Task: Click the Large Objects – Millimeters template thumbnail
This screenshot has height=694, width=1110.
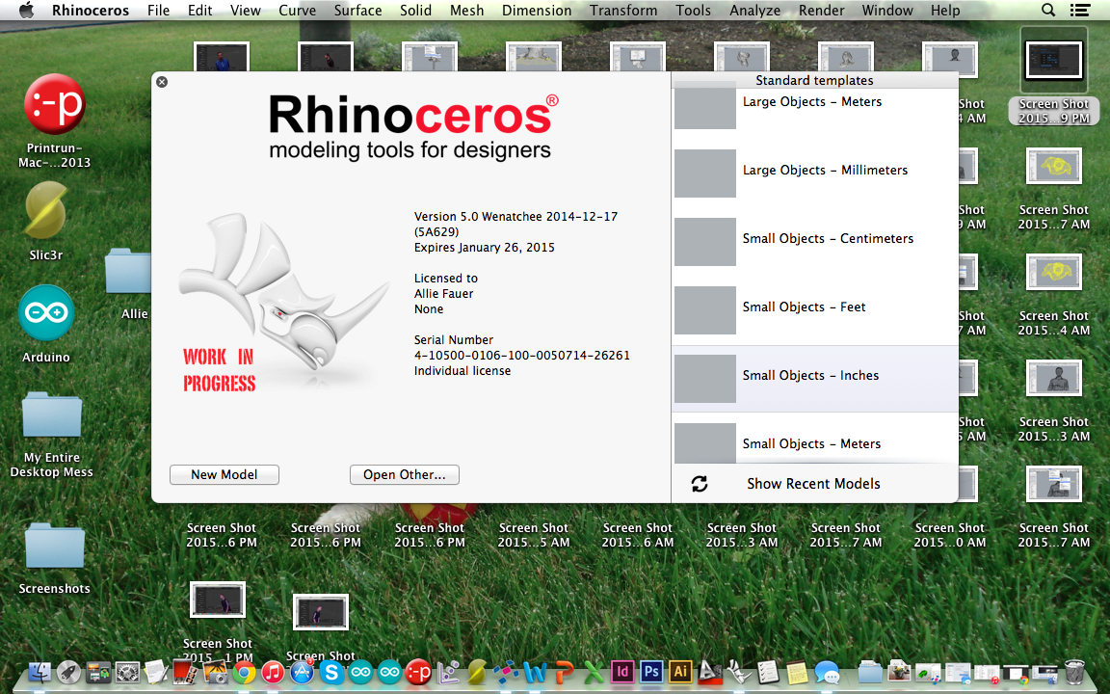Action: coord(705,173)
